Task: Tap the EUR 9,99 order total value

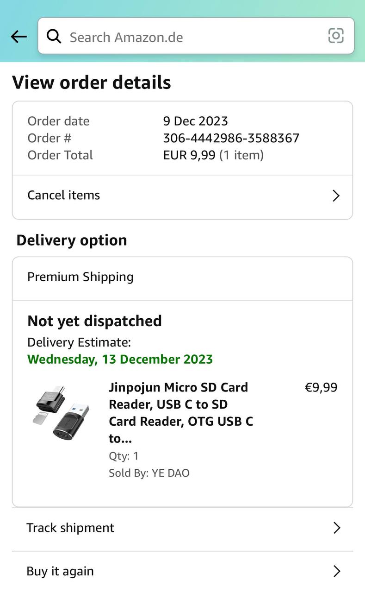Action: tap(189, 155)
